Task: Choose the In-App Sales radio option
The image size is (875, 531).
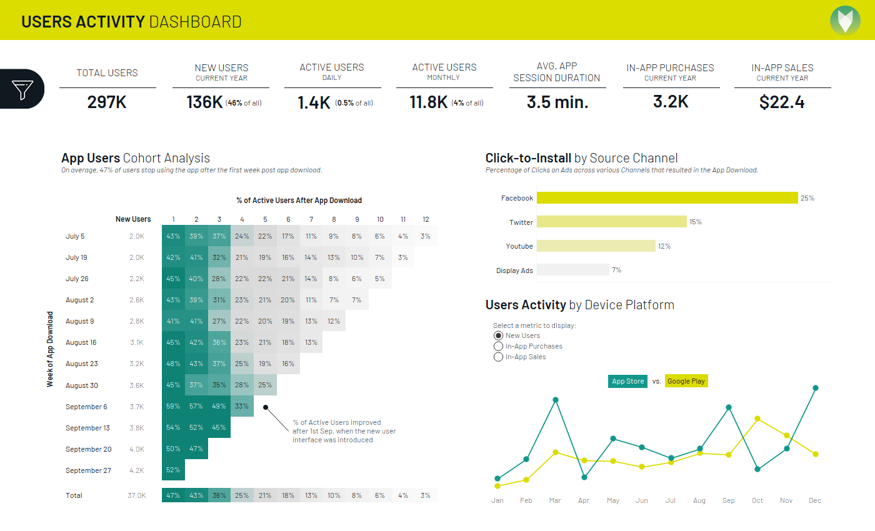Action: pos(498,357)
